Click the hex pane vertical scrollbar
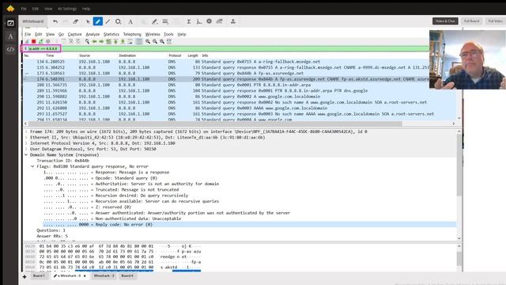 pos(459,258)
